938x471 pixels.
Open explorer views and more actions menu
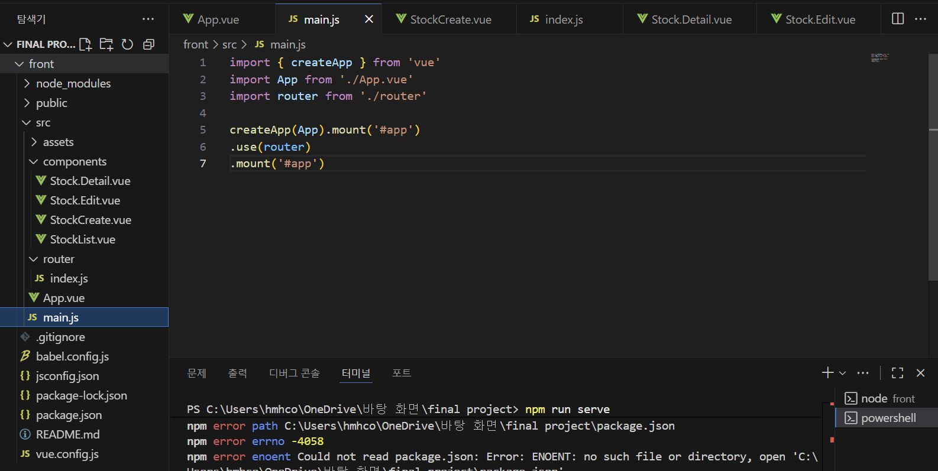tap(148, 20)
